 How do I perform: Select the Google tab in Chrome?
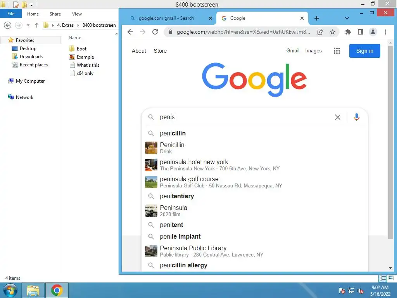[262, 18]
